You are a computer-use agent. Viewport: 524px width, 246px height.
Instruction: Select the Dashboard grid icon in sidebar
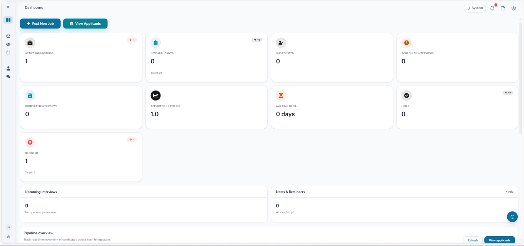pos(8,20)
